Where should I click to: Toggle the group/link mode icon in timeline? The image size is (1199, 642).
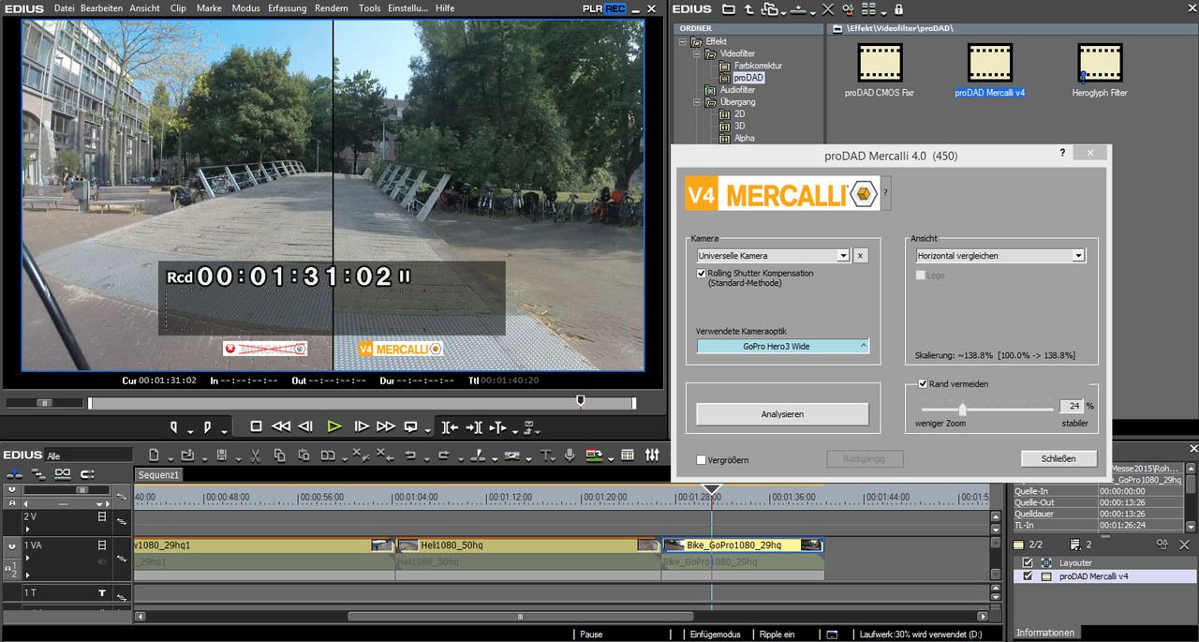pyautogui.click(x=63, y=473)
